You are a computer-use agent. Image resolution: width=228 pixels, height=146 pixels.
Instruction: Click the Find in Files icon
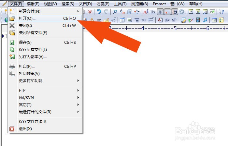[130, 12]
